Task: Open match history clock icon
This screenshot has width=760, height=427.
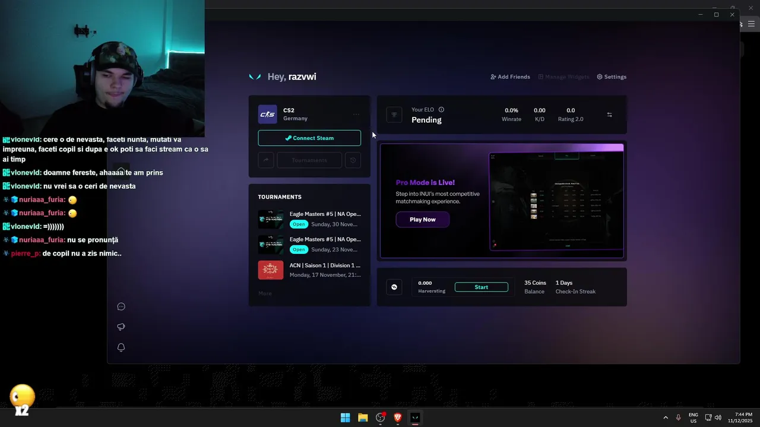Action: [353, 160]
